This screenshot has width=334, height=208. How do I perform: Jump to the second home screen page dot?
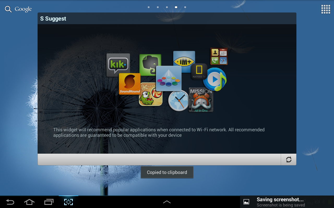pos(158,7)
